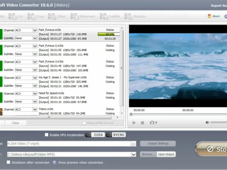Image resolution: width=227 pixels, height=170 pixels.
Task: Expand Channel dropdown for Fast_Furious.m2ts
Action: click(x=35, y=30)
